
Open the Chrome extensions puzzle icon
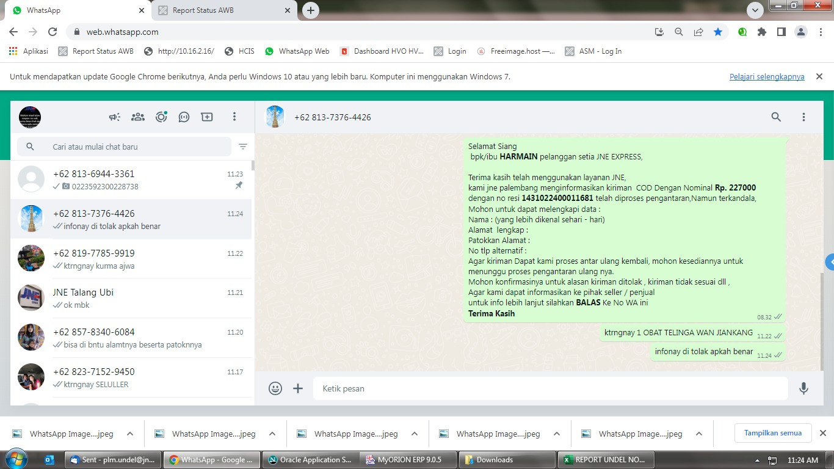[762, 32]
